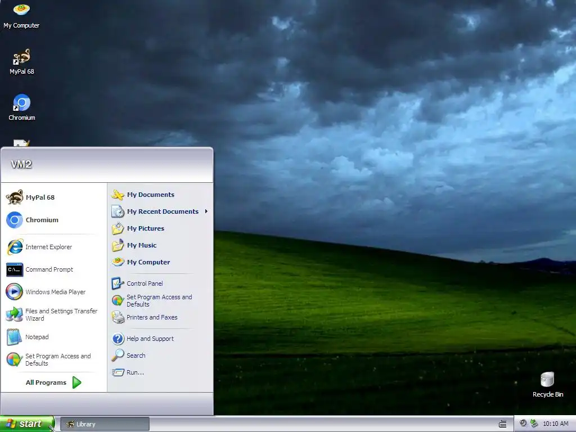
Task: Open Notepad from the Start menu
Action: pyautogui.click(x=53, y=337)
